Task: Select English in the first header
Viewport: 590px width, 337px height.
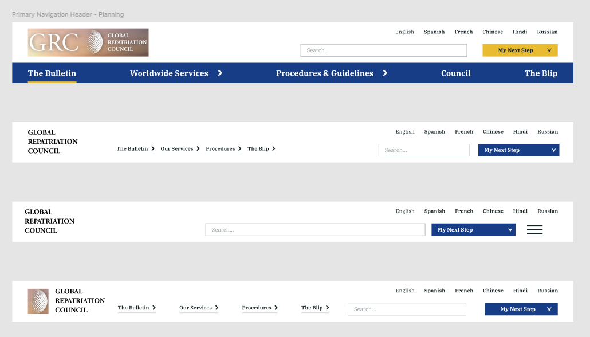Action: pos(404,32)
